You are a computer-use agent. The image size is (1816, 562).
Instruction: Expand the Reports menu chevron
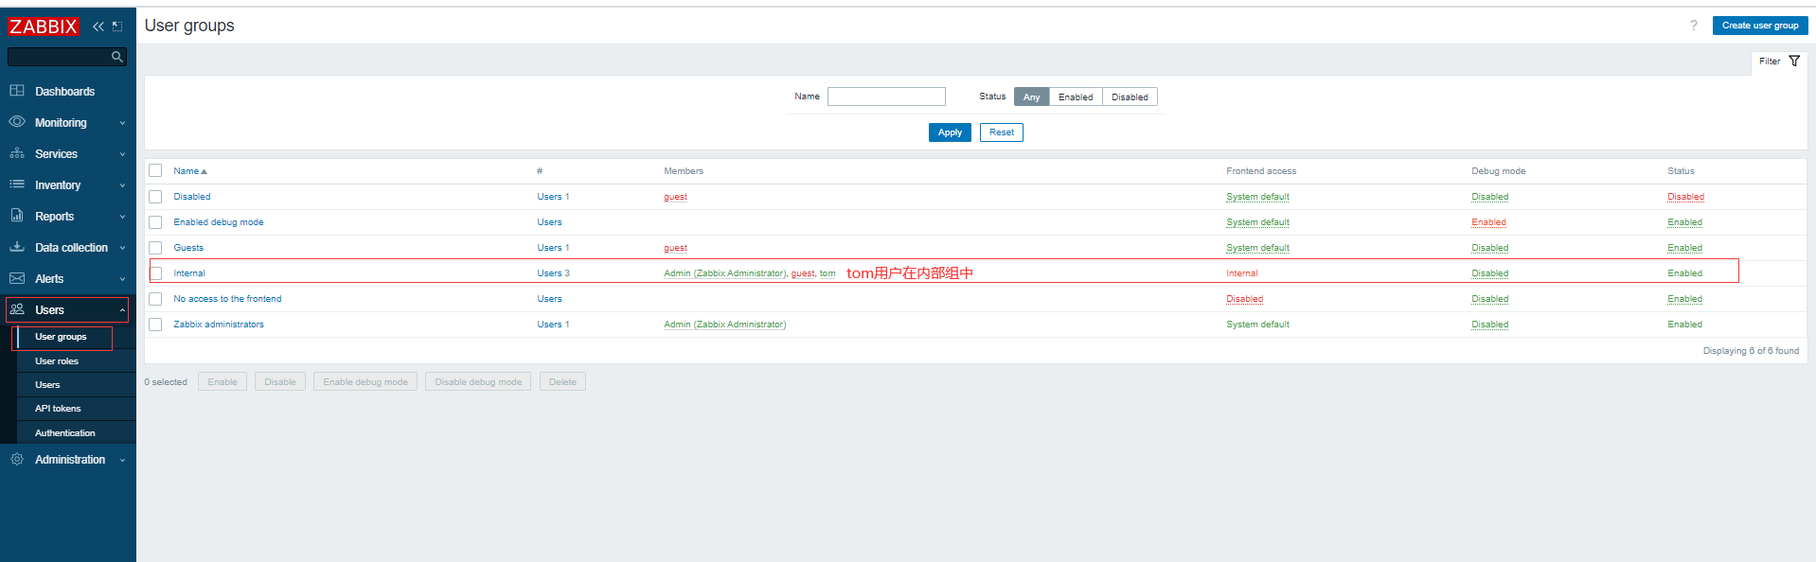click(x=122, y=217)
